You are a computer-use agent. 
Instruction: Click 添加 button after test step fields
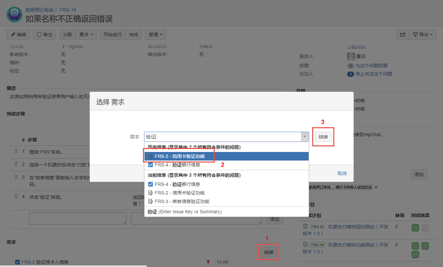tap(275, 219)
